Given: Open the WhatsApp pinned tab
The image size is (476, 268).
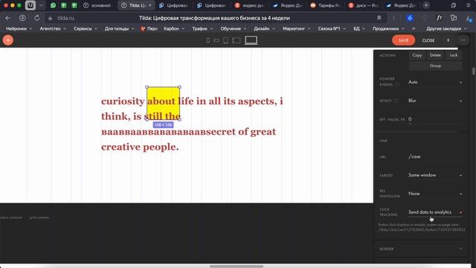Looking at the screenshot, I should coord(53,5).
